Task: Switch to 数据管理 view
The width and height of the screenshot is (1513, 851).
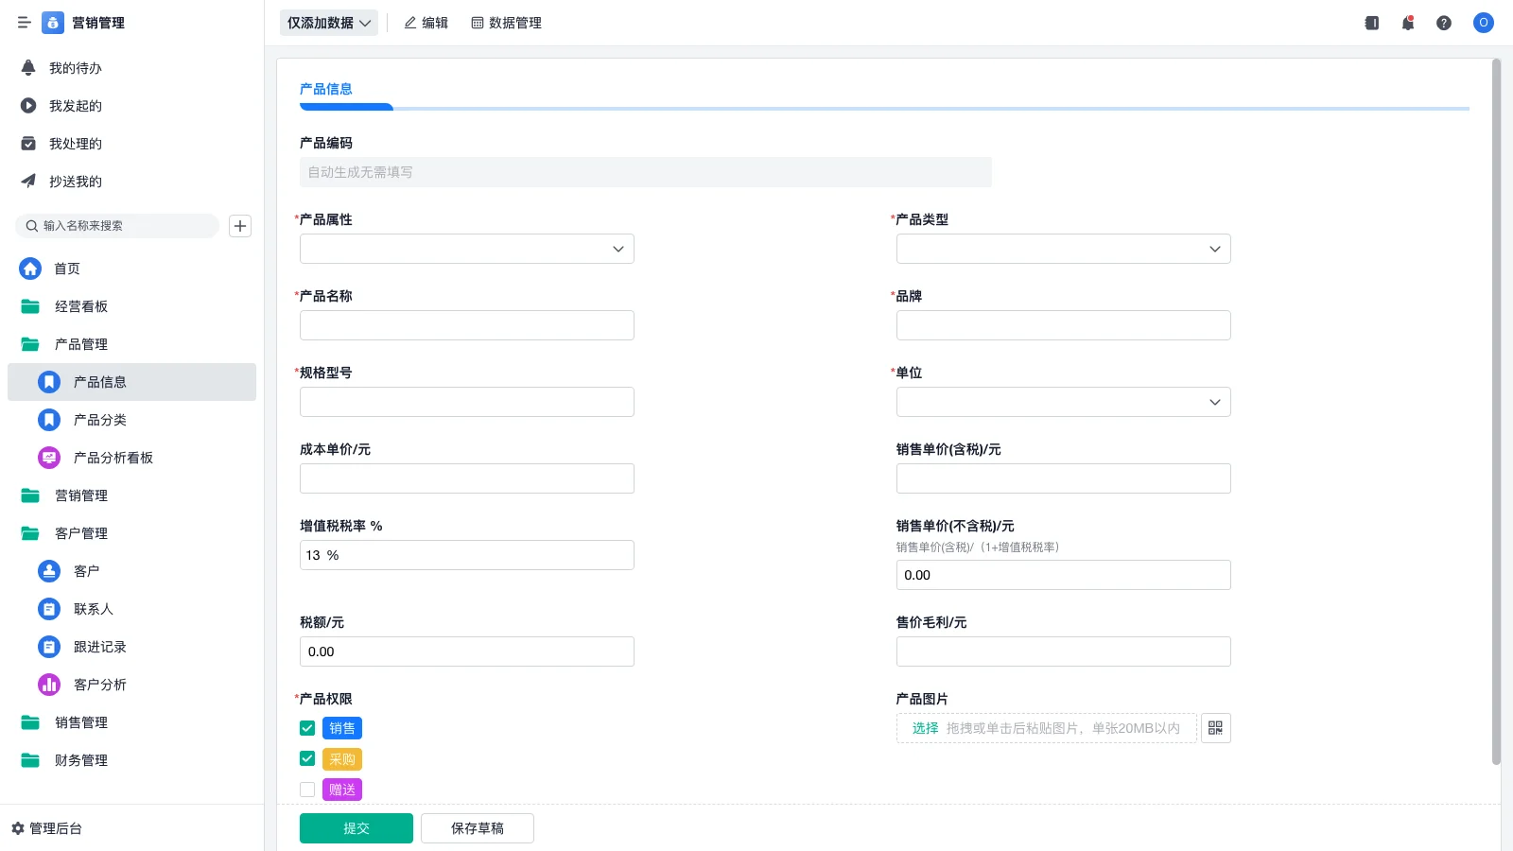Action: point(507,23)
